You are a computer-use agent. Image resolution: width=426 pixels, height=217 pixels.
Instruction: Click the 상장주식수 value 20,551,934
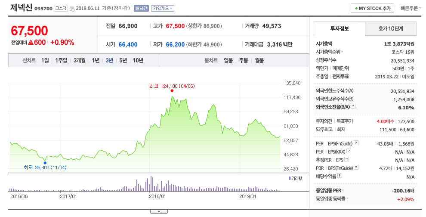pyautogui.click(x=403, y=60)
